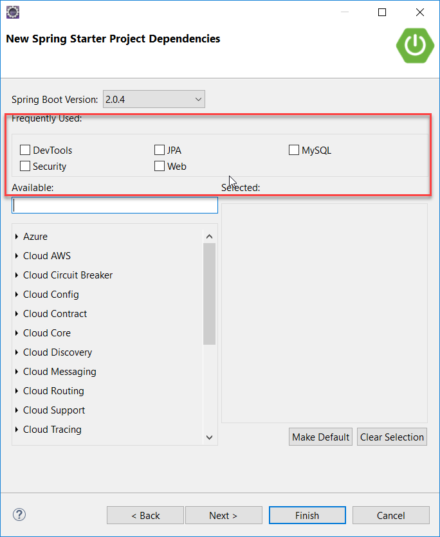Check the MySQL dependency option
This screenshot has height=537, width=440.
[x=294, y=150]
